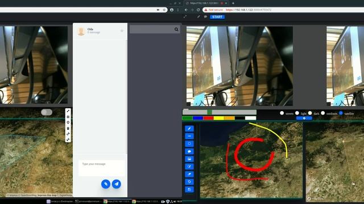Screen dimensions: 364x204
Task: Select the satellite map style radio
Action: 341,113
